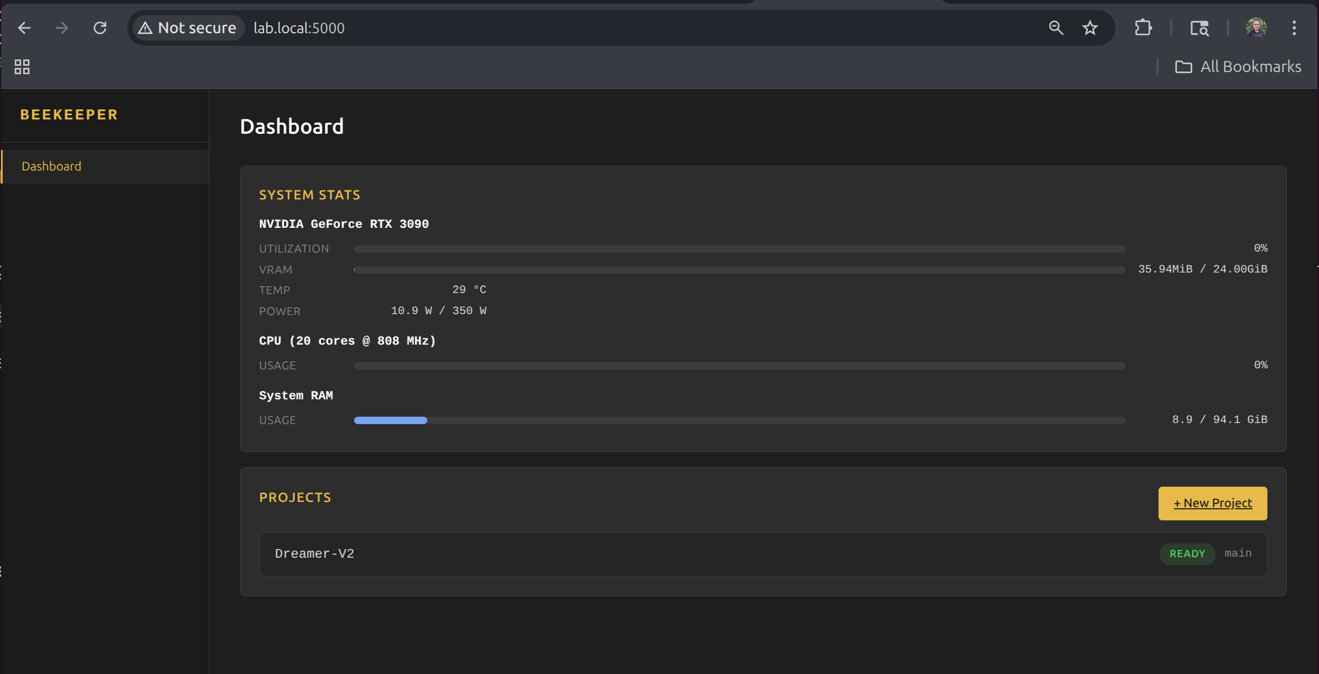The height and width of the screenshot is (674, 1319).
Task: Click the main branch label on Dreamer-V2
Action: click(x=1237, y=554)
